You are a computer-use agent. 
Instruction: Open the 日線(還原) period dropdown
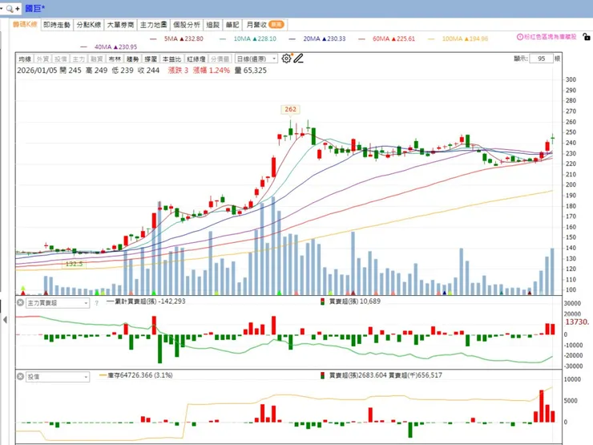click(256, 59)
